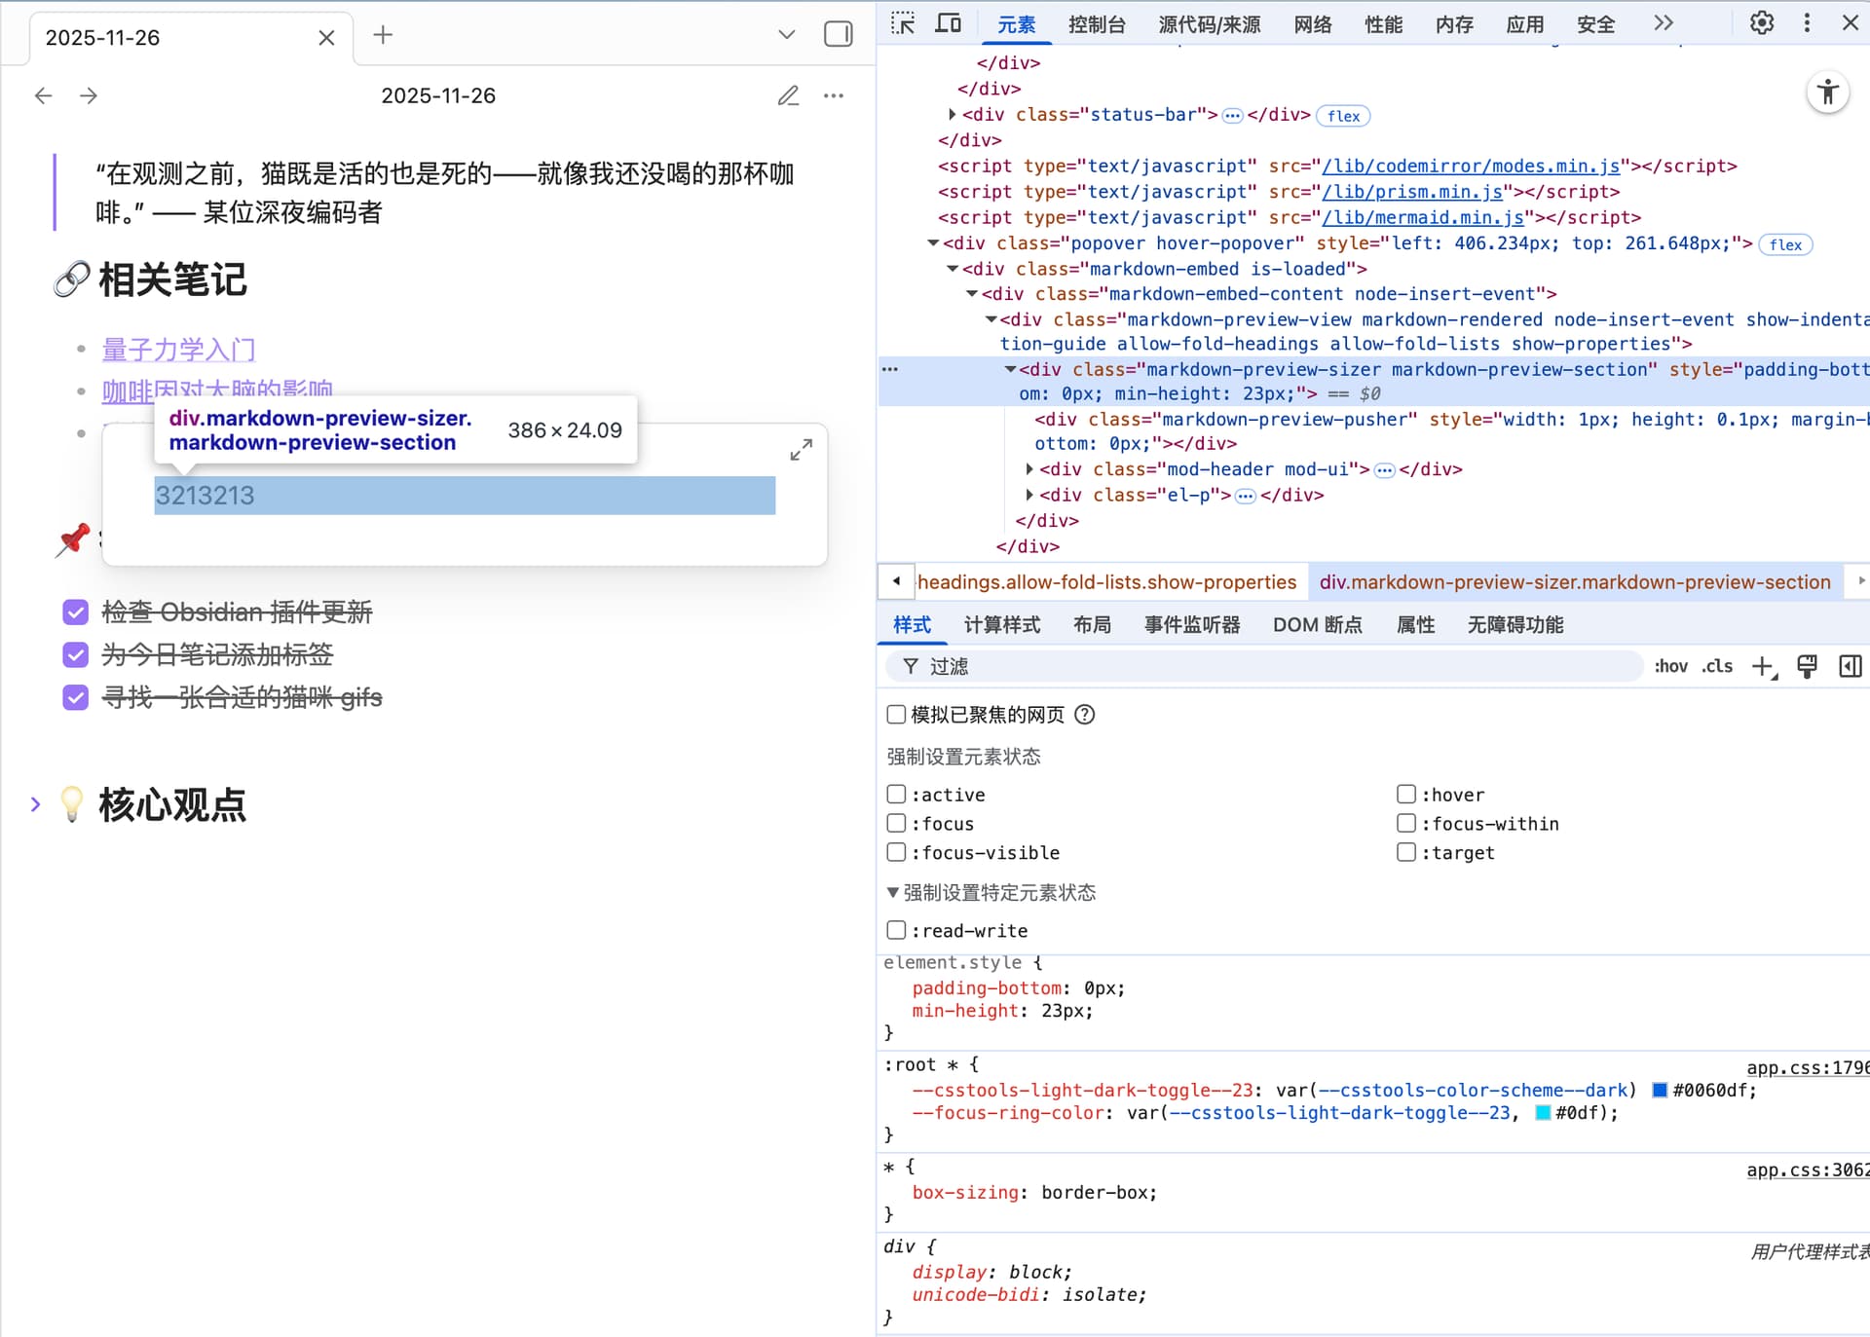Click the edit note pencil icon
The height and width of the screenshot is (1337, 1870).
(788, 95)
